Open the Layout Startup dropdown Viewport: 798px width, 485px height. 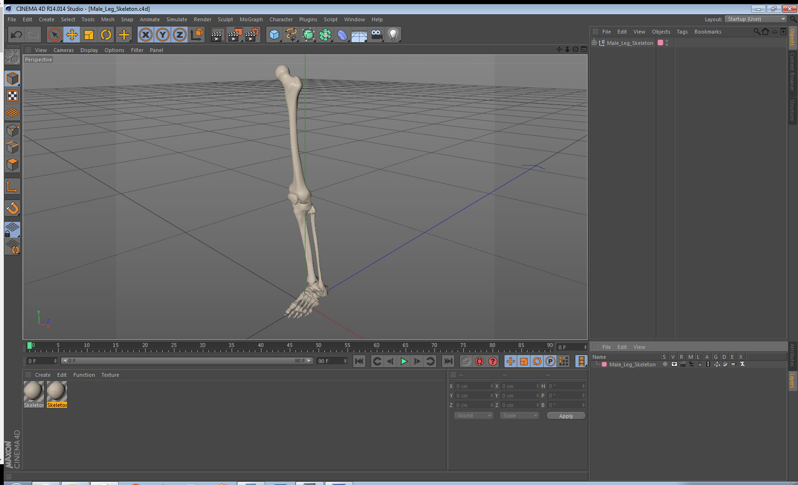(755, 19)
